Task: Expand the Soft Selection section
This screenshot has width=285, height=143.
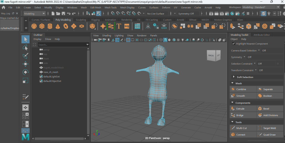Action: (234, 77)
